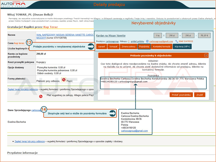Viewport: 216px width, 162px height.
Task: Submit with Pridať poznámku button
Action: (x=181, y=95)
